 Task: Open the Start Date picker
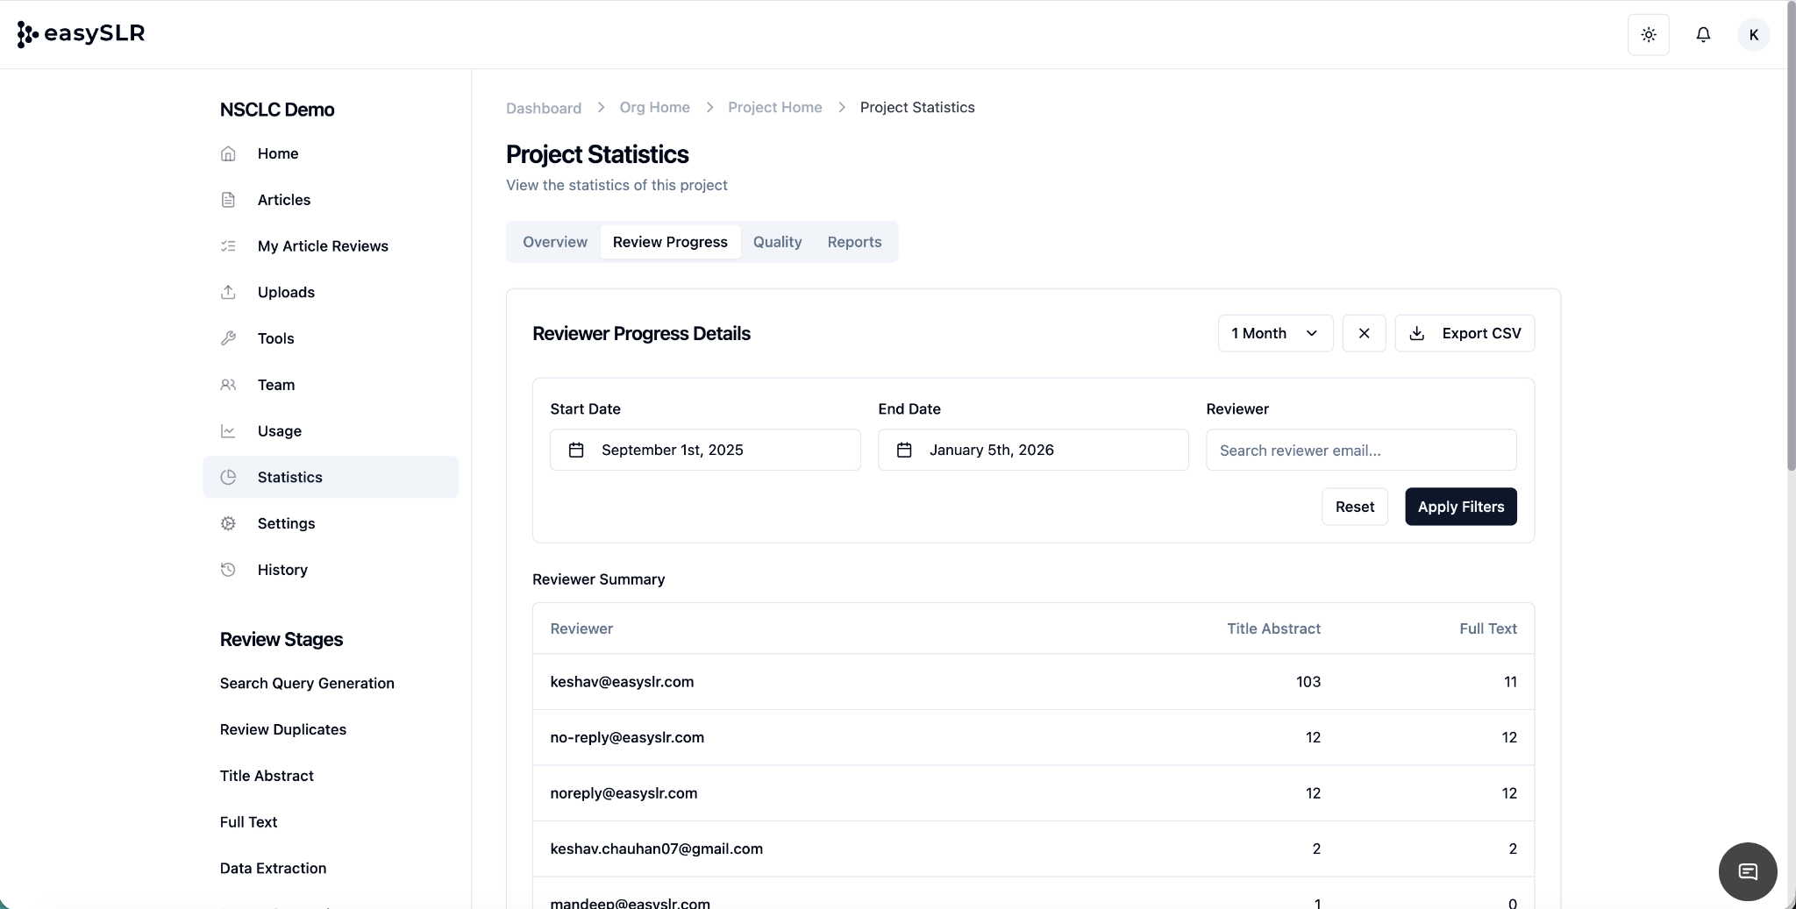[704, 450]
